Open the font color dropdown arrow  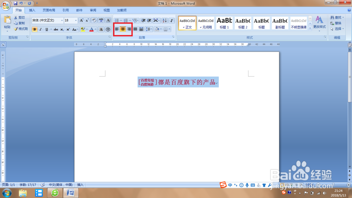(x=95, y=29)
